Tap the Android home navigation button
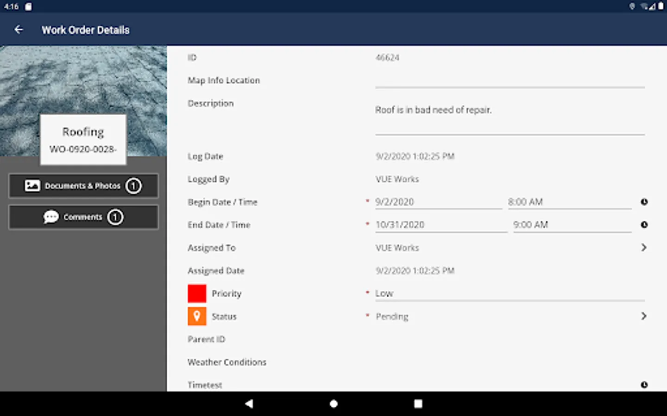Screen dimensions: 667x416 point(333,404)
